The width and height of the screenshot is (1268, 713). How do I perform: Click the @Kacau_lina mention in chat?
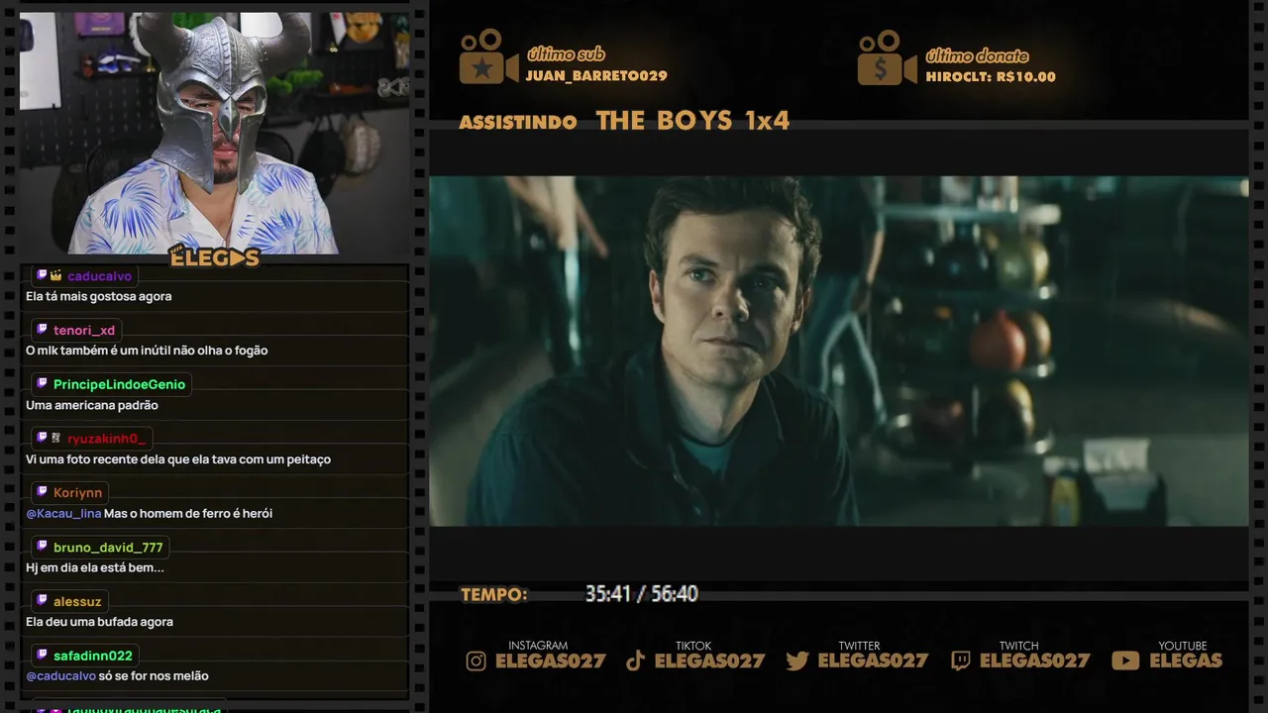pos(63,513)
